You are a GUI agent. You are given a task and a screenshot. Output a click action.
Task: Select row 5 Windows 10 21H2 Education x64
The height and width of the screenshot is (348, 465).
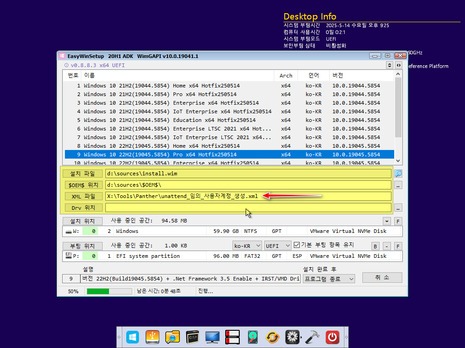tap(229, 120)
